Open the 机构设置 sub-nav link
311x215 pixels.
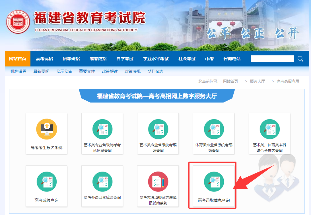(x=18, y=71)
